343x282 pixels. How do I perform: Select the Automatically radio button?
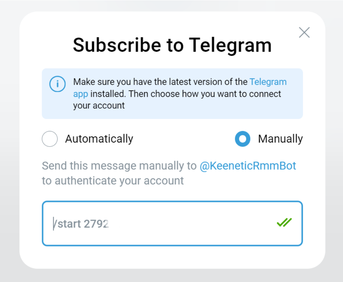coord(50,139)
